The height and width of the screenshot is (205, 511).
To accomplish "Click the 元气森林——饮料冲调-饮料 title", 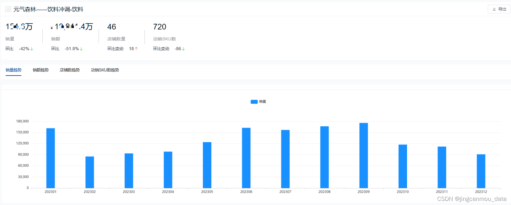I will point(48,9).
